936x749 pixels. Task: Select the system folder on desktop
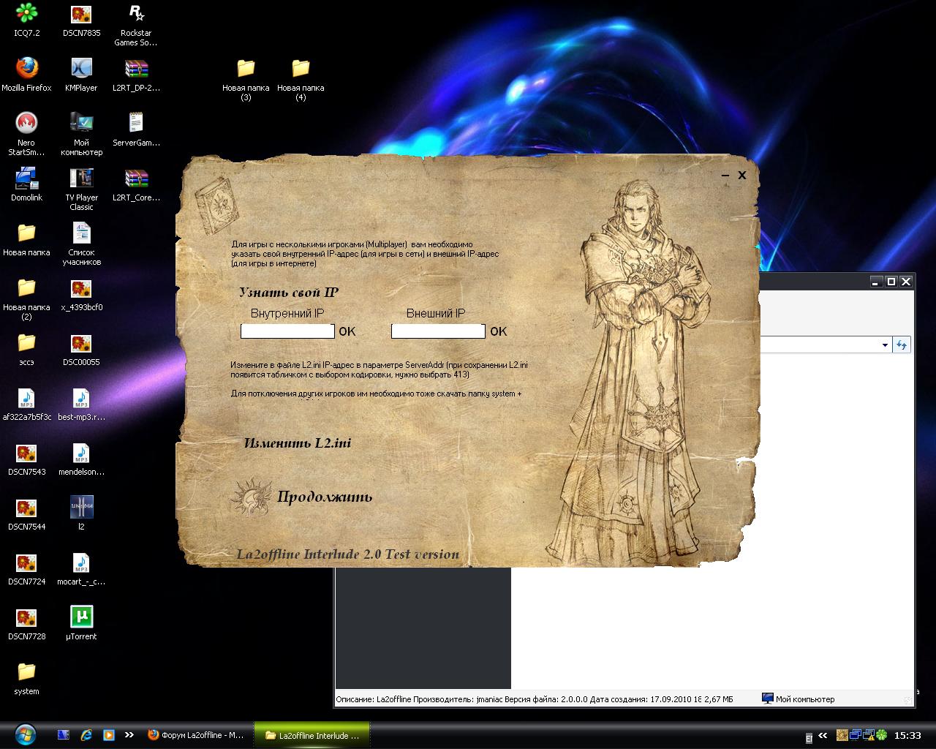pyautogui.click(x=26, y=678)
